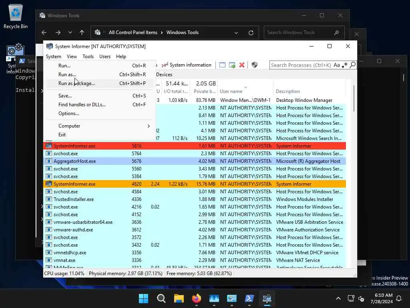The height and width of the screenshot is (308, 410).
Task: Open the System menu
Action: [x=53, y=57]
